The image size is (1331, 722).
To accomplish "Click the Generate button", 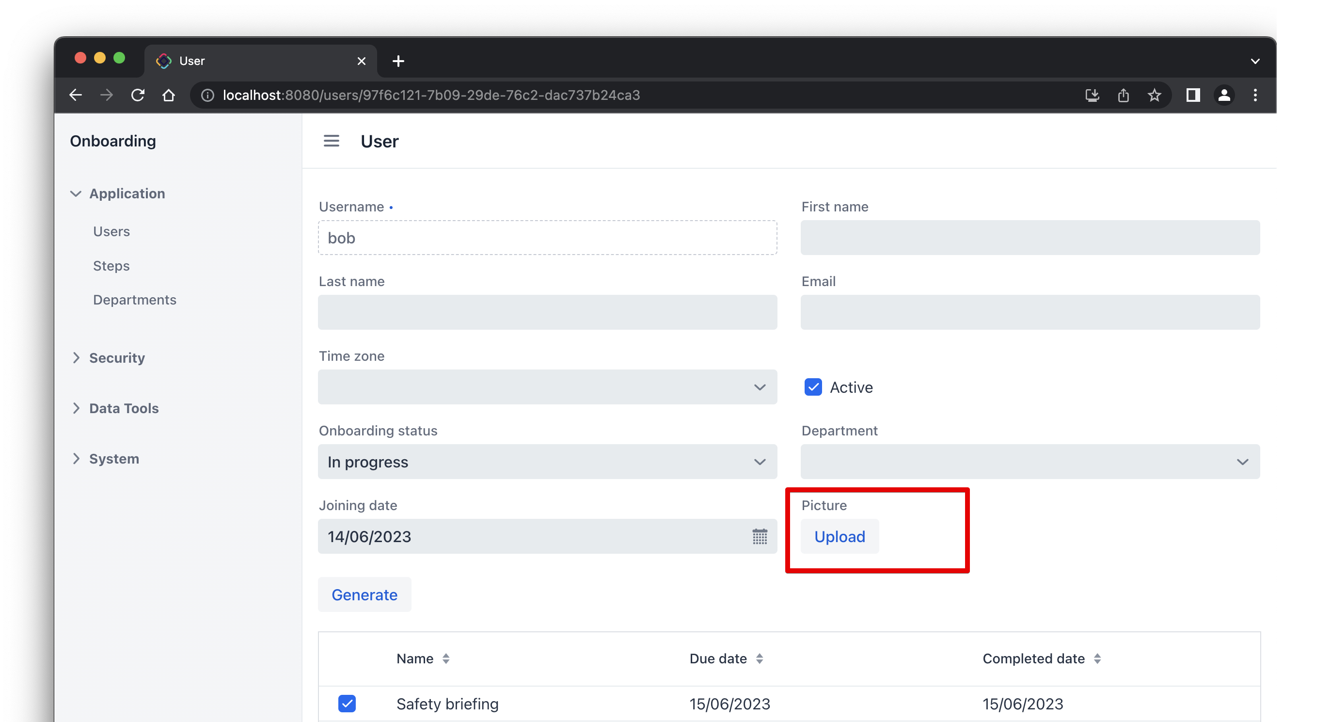I will click(364, 594).
